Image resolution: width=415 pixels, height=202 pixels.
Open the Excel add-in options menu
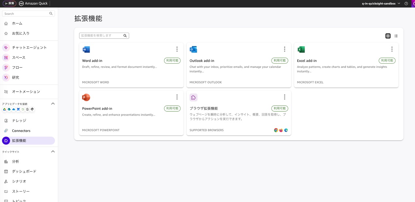[x=392, y=49]
